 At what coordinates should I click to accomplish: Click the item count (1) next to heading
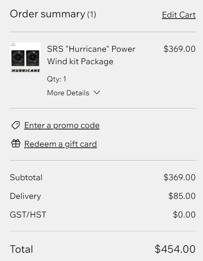pyautogui.click(x=92, y=14)
